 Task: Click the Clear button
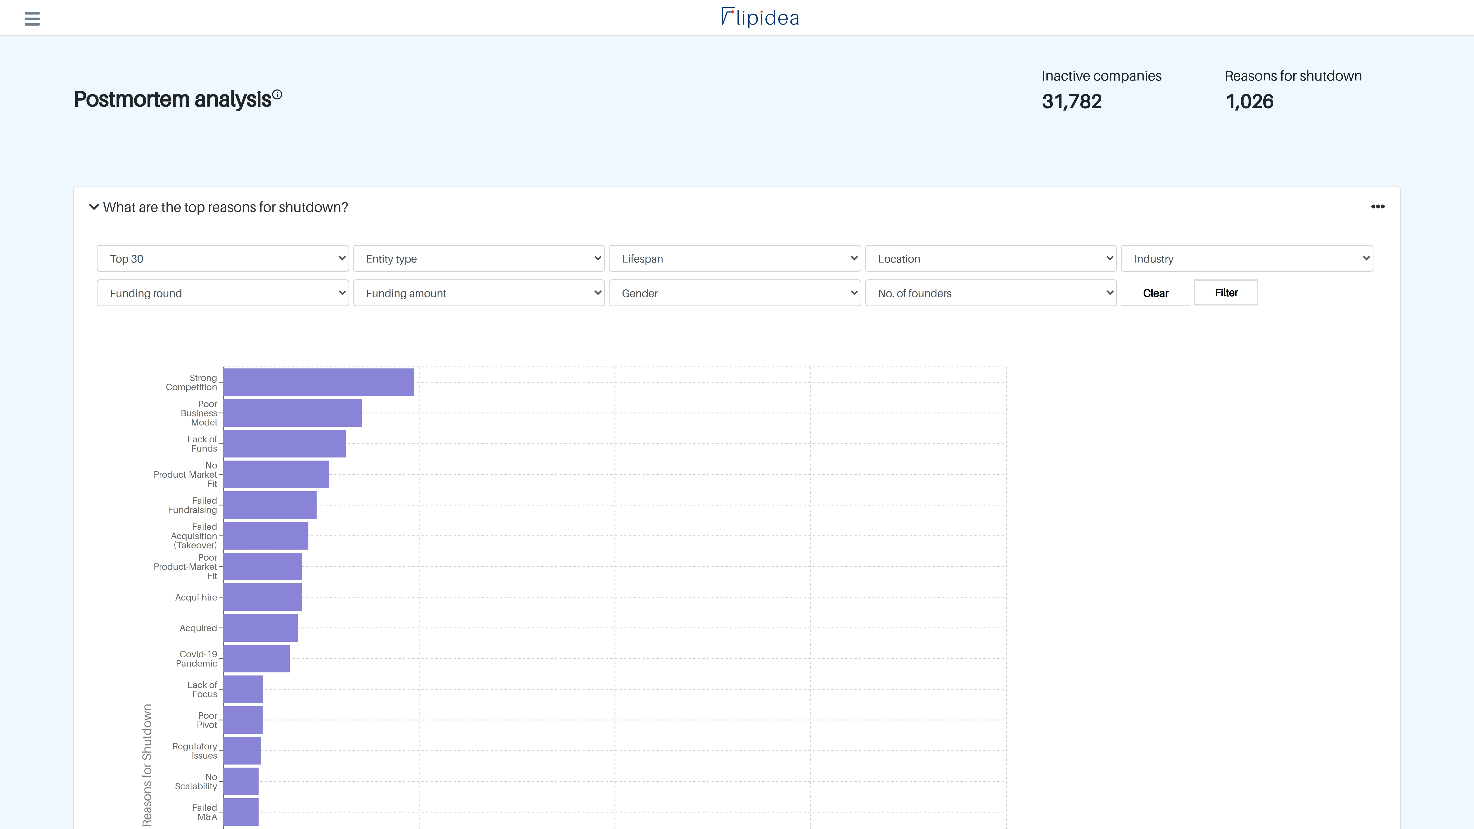[x=1155, y=293]
